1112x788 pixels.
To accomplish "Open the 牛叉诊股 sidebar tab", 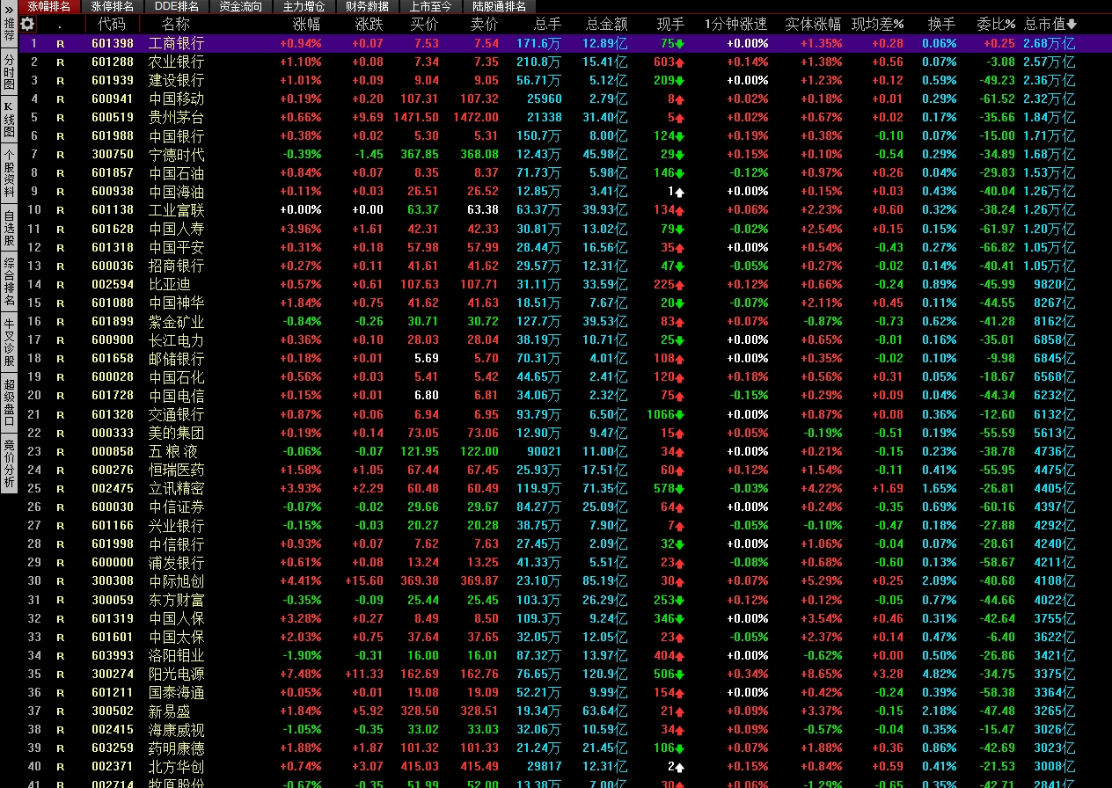I will coord(9,343).
